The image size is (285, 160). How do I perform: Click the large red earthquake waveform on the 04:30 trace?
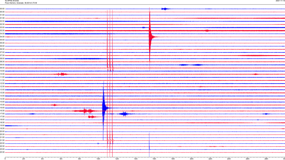pyautogui.click(x=150, y=37)
